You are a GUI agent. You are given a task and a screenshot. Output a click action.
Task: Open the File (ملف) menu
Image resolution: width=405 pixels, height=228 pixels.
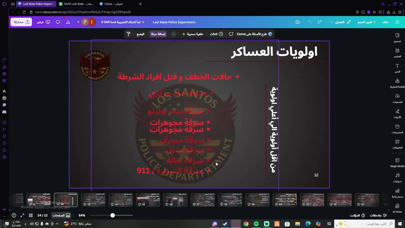point(385,22)
